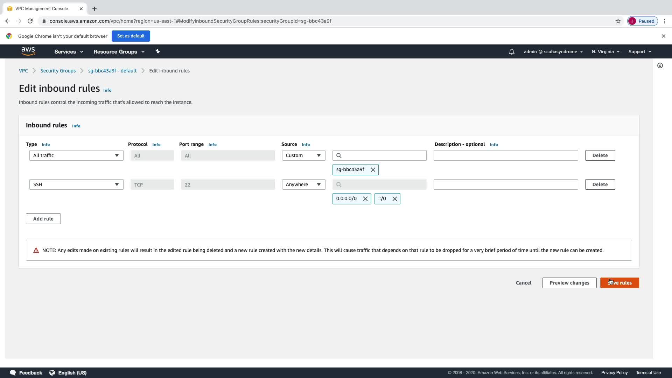Remove the sg-bbc43a9f source tag
The height and width of the screenshot is (378, 672).
373,170
